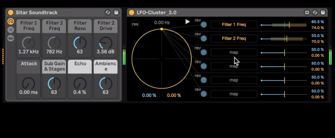Click Attack macro knob
The image size is (335, 138).
coord(28,84)
